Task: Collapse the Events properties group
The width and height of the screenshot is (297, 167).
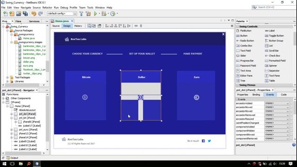Action: 237,99
